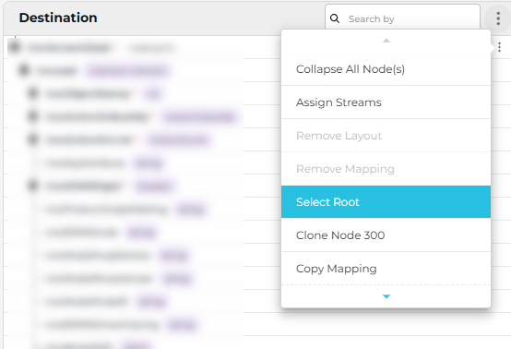Collapse the topmost root node in tree
This screenshot has width=511, height=349.
(15, 47)
